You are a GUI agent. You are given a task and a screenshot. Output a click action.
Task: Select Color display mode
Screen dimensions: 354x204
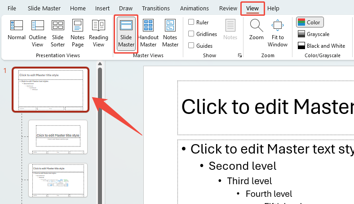310,22
